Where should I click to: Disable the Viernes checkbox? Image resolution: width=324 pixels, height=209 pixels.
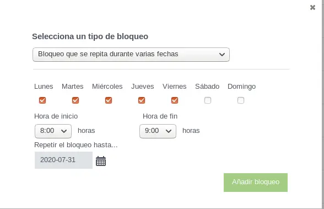pos(175,100)
